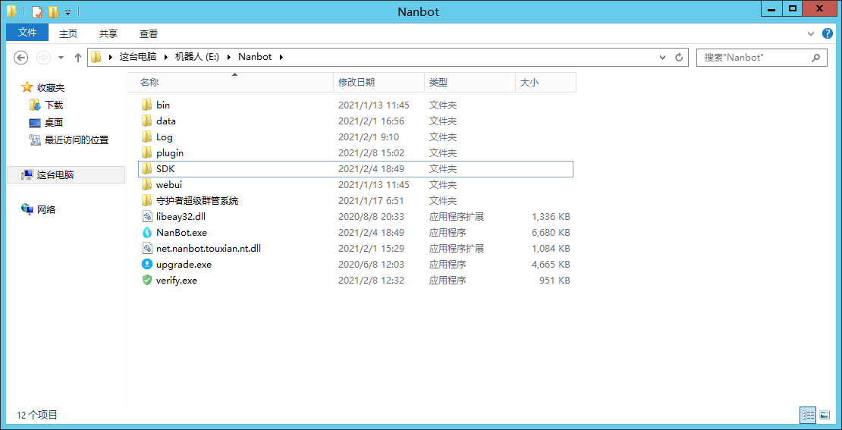Select the NanBot.exe file name

tap(181, 233)
